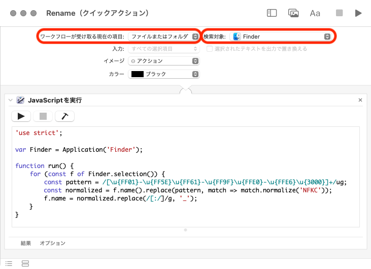Toggle the library sidebar icon in toolbar
This screenshot has width=371, height=269.
pyautogui.click(x=272, y=13)
